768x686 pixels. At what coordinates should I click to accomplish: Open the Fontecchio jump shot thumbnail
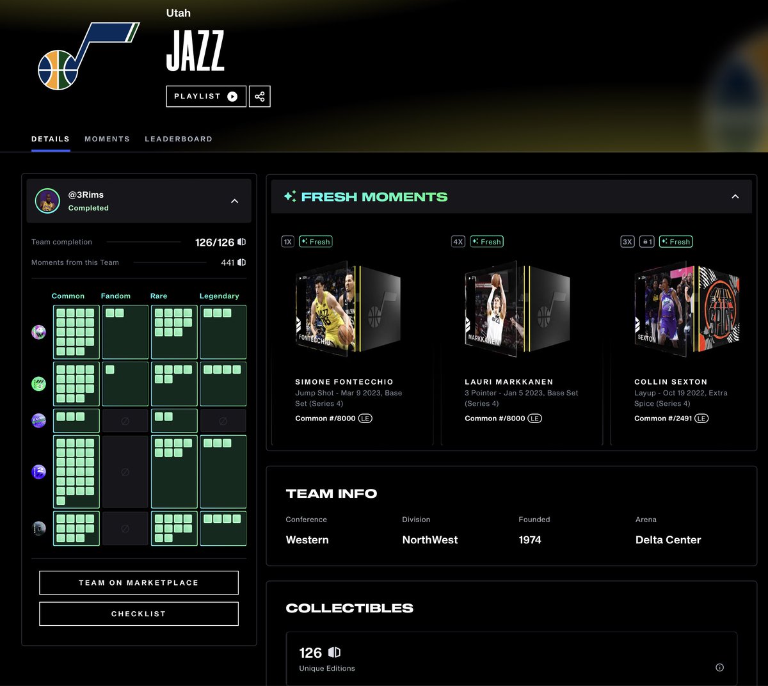348,309
